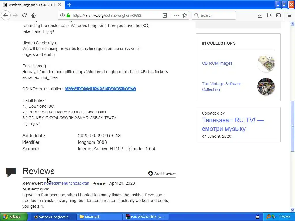
Task: Toggle reader view in address bar
Action: (x=164, y=15)
